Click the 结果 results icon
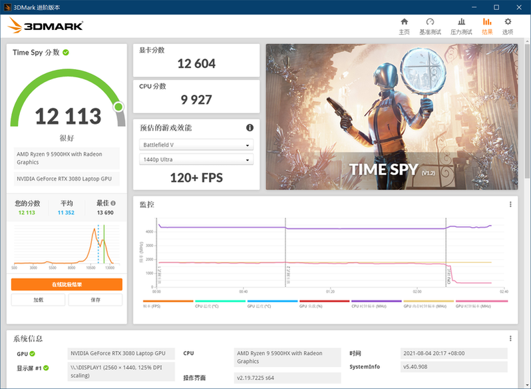Image resolution: width=531 pixels, height=389 pixels. point(487,22)
